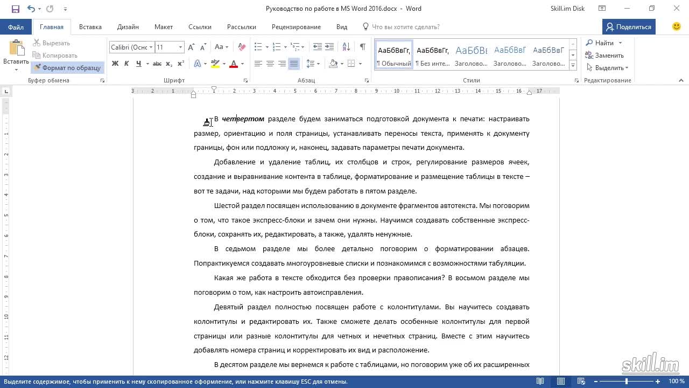Viewport: 689px width, 388px height.
Task: Apply red font color
Action: 234,64
